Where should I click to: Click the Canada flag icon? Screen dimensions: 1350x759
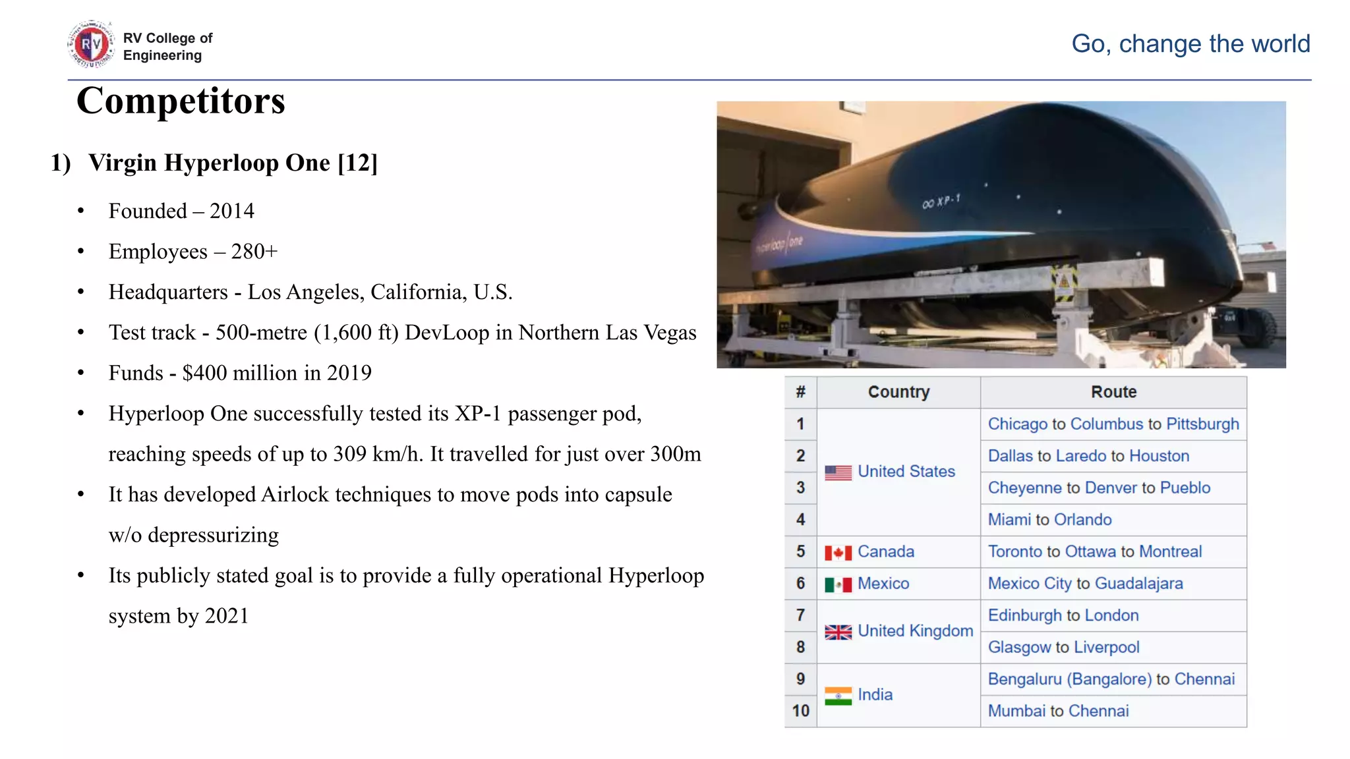coord(838,553)
